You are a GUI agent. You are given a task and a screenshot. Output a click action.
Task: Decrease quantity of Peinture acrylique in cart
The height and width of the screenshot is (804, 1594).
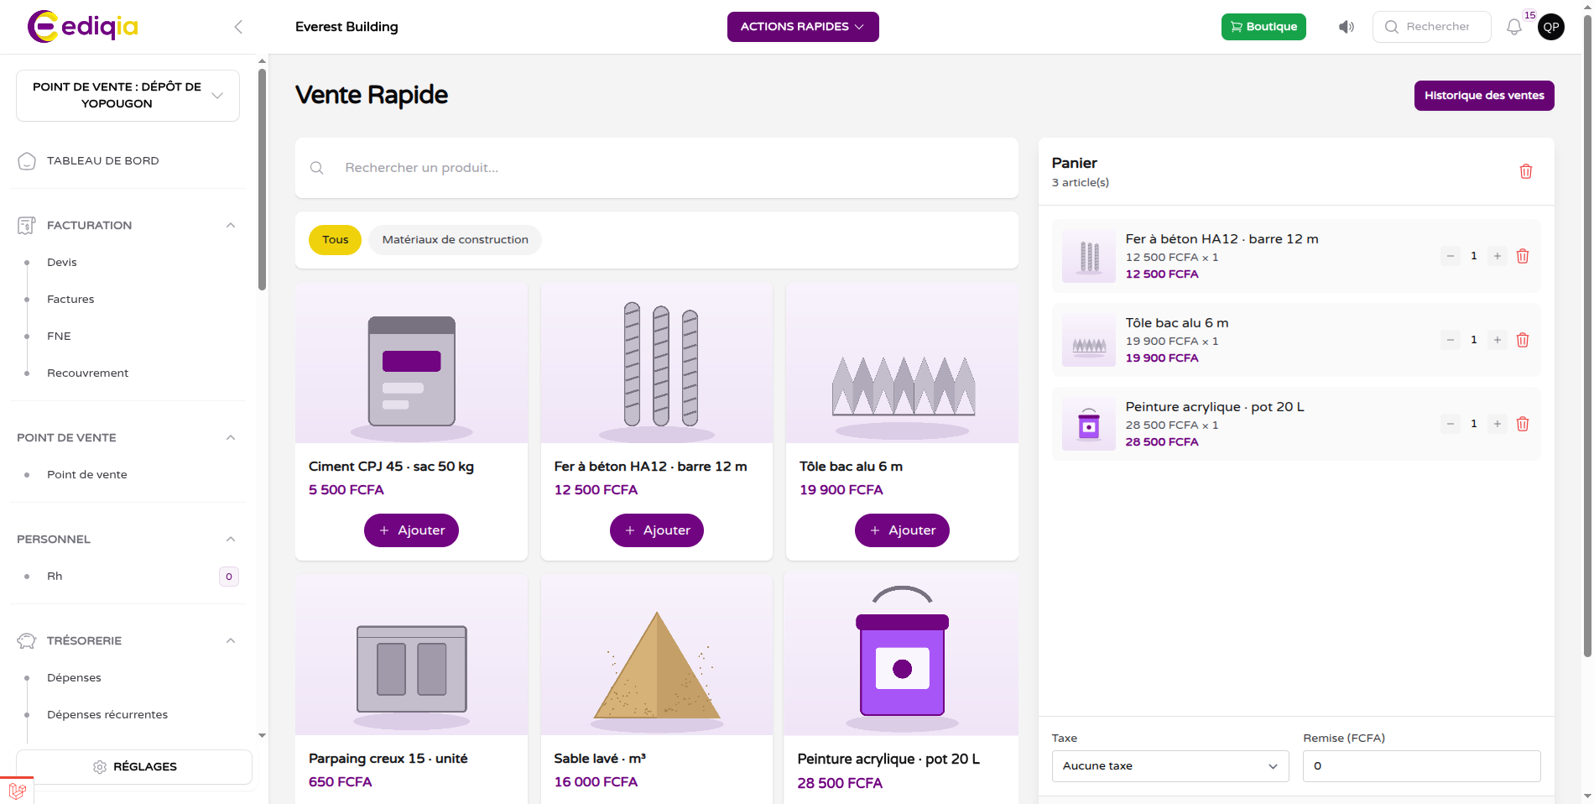tap(1451, 424)
